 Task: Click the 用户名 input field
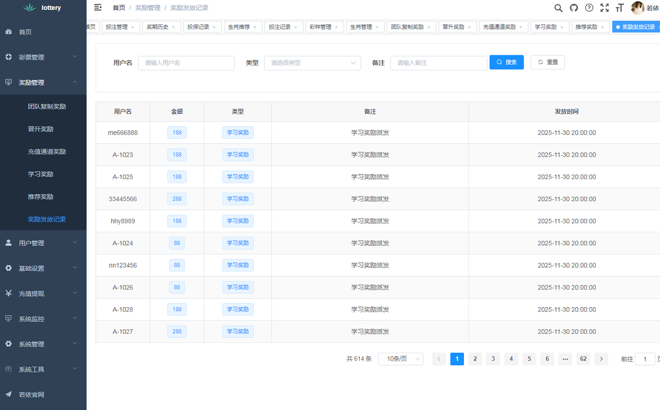pyautogui.click(x=186, y=63)
